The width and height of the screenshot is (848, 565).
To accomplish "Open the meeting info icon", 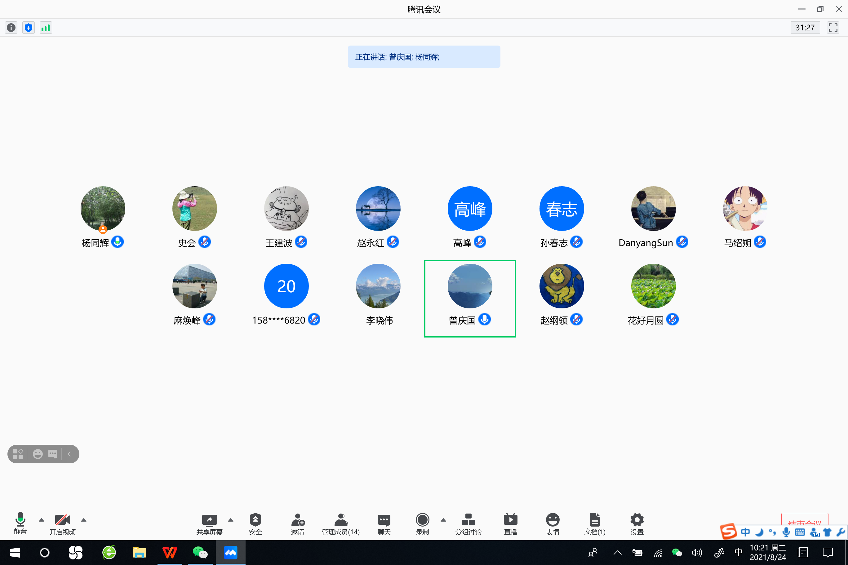I will point(11,28).
